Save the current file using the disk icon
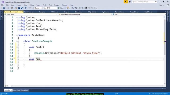Viewport: 170px width, 95px height. click(19, 8)
